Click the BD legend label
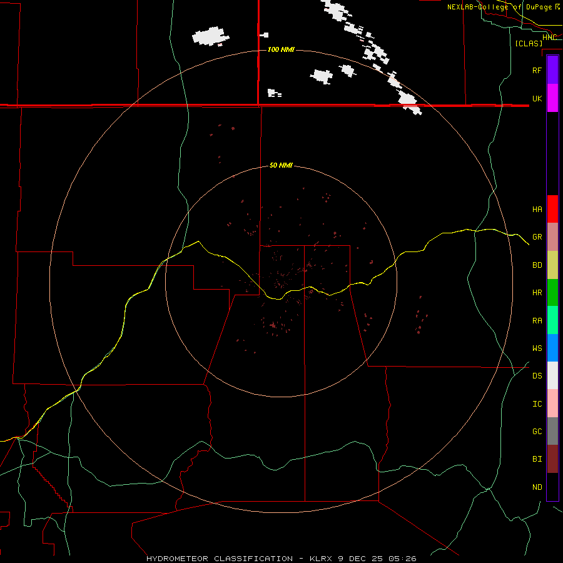This screenshot has width=563, height=563. click(x=537, y=265)
